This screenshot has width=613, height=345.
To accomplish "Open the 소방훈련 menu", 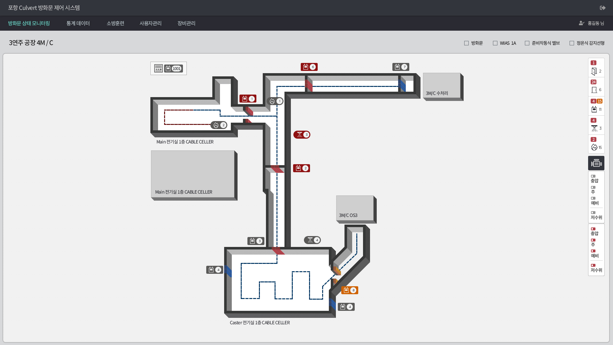I will pos(115,23).
